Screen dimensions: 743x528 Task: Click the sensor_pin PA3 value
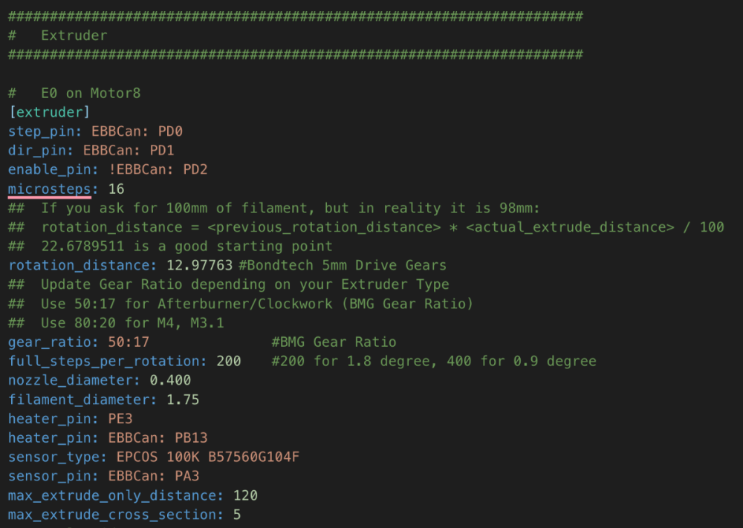click(x=154, y=476)
